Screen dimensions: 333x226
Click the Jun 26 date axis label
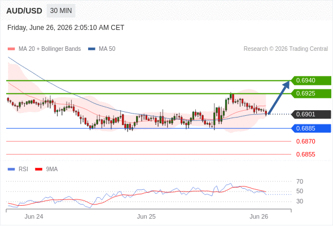pos(258,216)
